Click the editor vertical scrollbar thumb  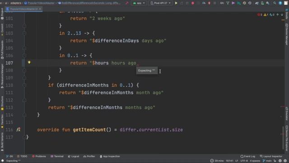(283, 138)
